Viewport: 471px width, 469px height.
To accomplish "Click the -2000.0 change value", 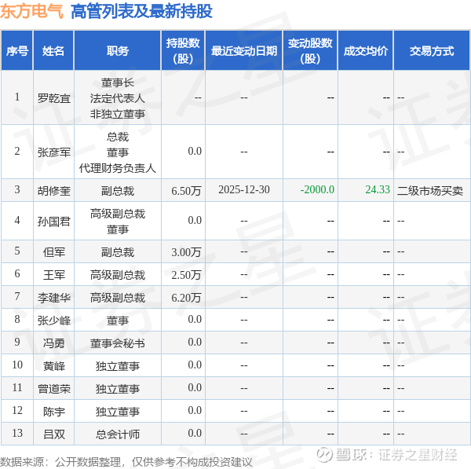I will click(x=317, y=189).
